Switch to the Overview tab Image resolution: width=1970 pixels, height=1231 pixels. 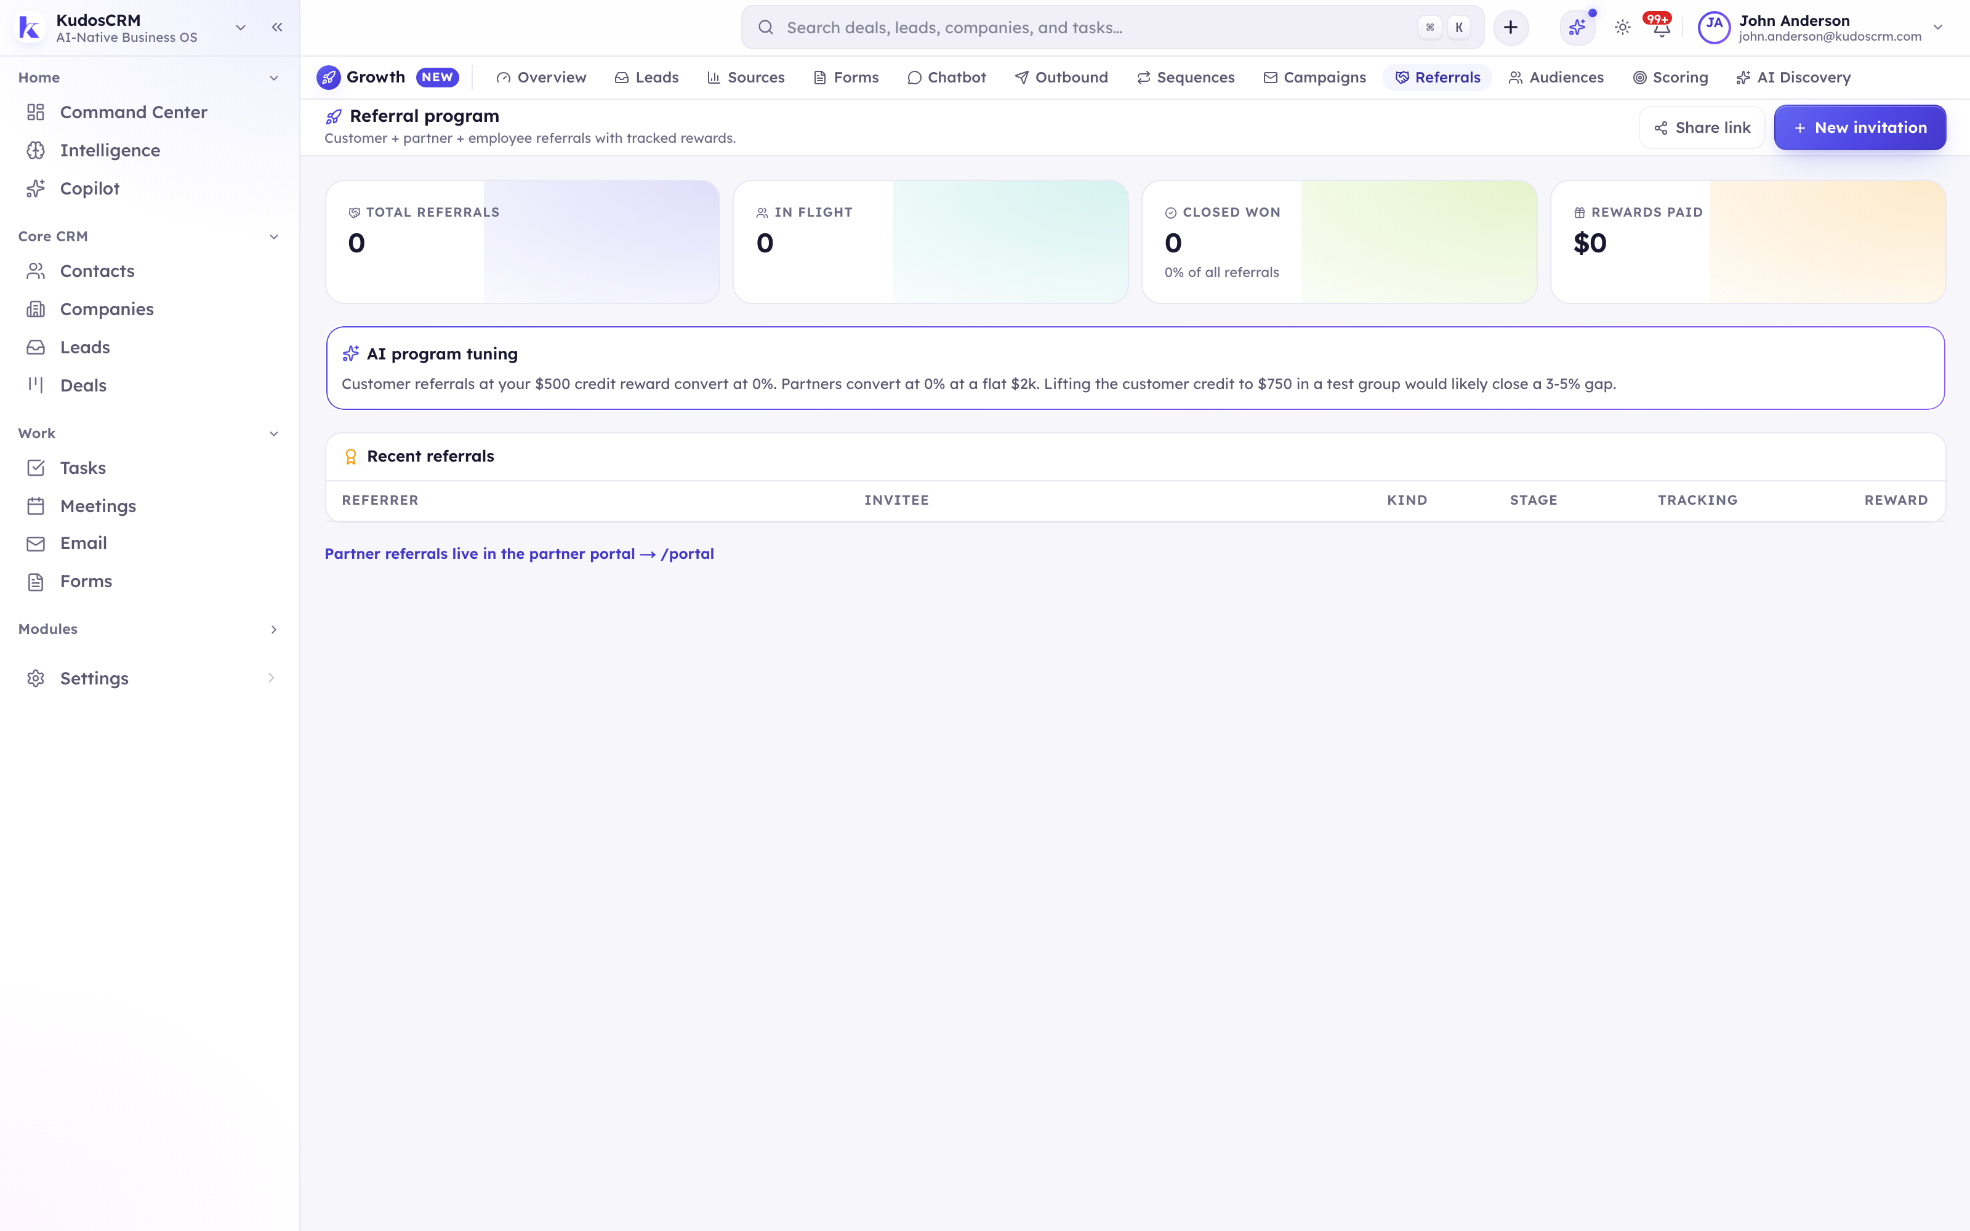tap(541, 78)
